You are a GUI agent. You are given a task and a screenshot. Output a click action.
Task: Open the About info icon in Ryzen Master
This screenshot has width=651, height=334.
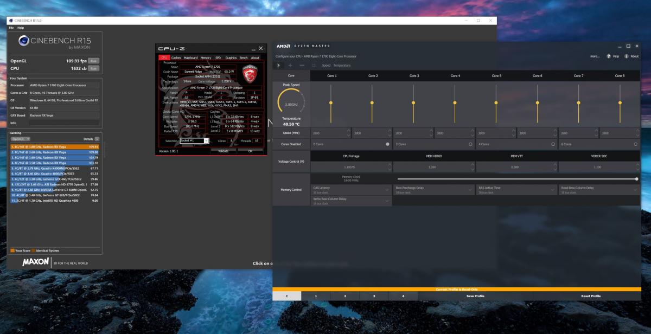627,56
